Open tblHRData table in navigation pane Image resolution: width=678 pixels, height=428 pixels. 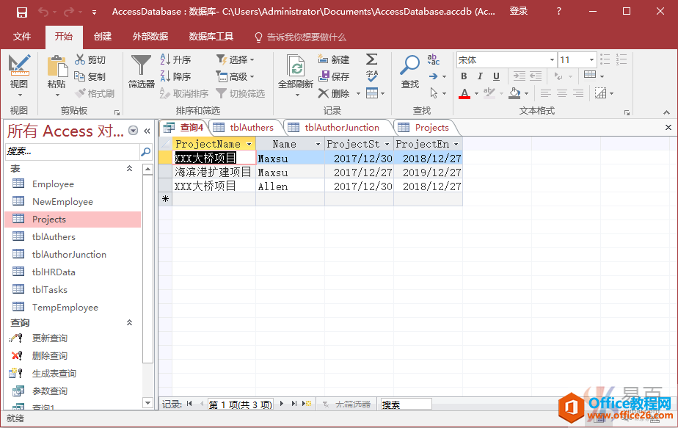[x=54, y=272]
